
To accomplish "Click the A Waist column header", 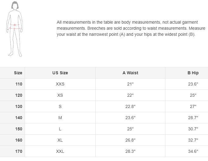I will coord(130,73).
